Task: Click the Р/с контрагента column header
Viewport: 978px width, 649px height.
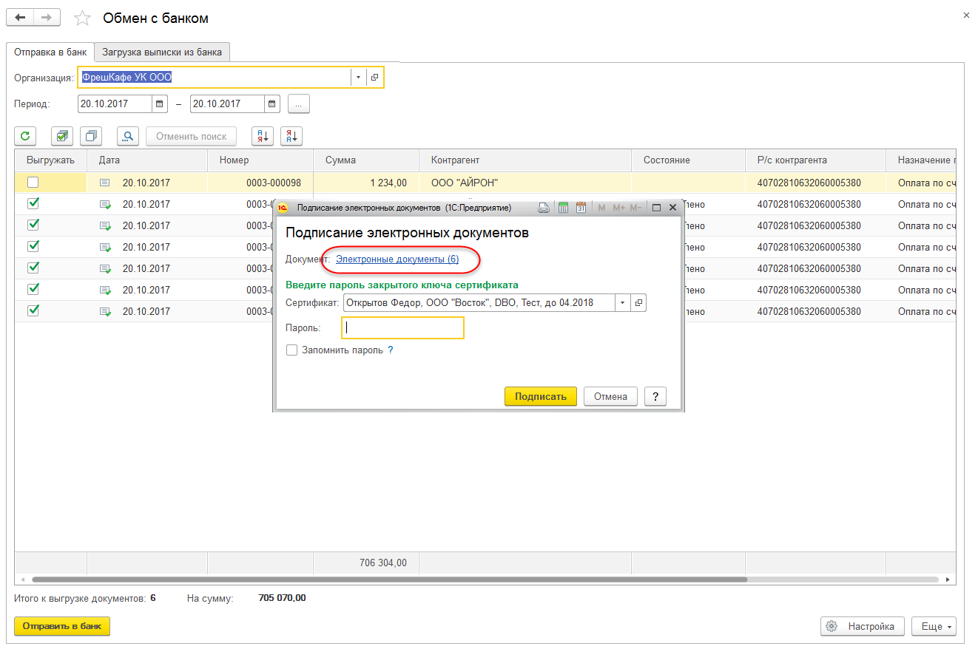Action: tap(815, 160)
